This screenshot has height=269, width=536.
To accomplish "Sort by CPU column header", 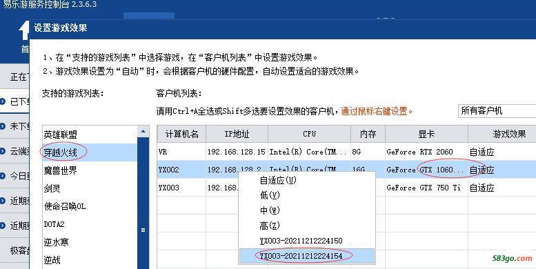I will click(x=309, y=134).
